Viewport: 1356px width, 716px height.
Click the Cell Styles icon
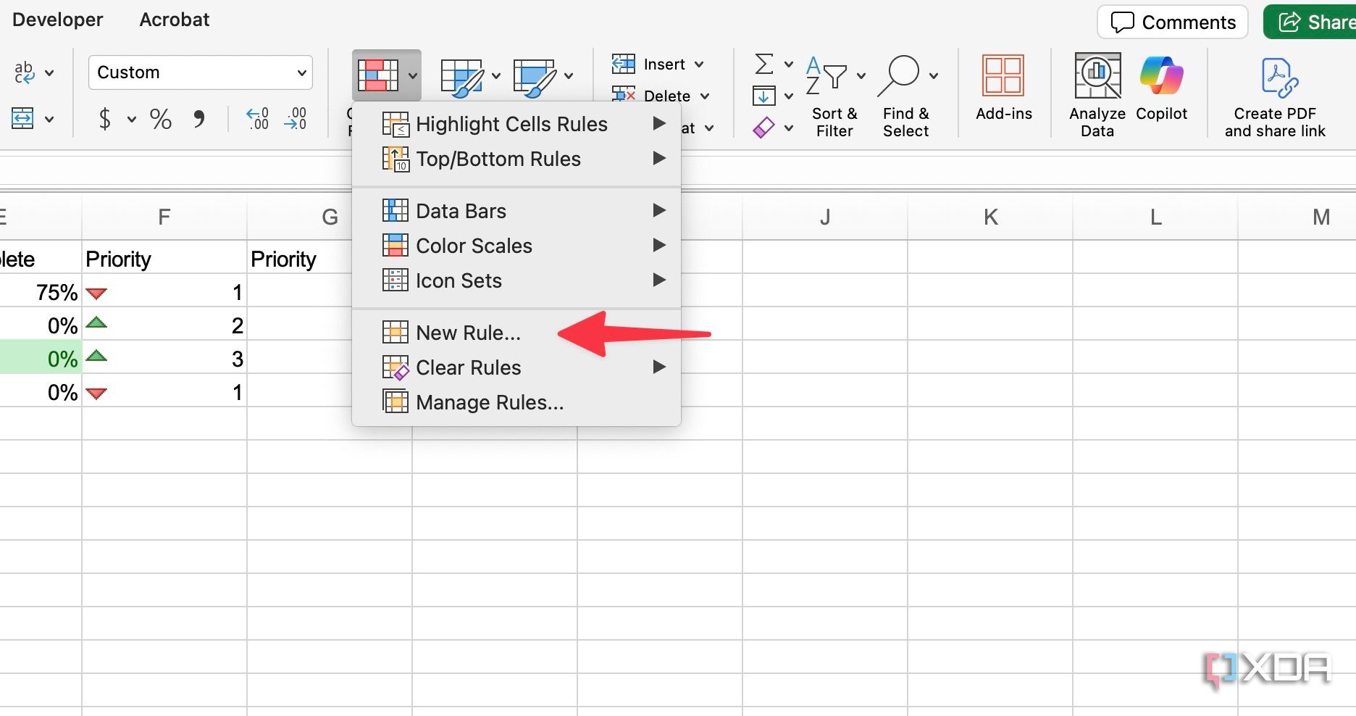coord(534,77)
